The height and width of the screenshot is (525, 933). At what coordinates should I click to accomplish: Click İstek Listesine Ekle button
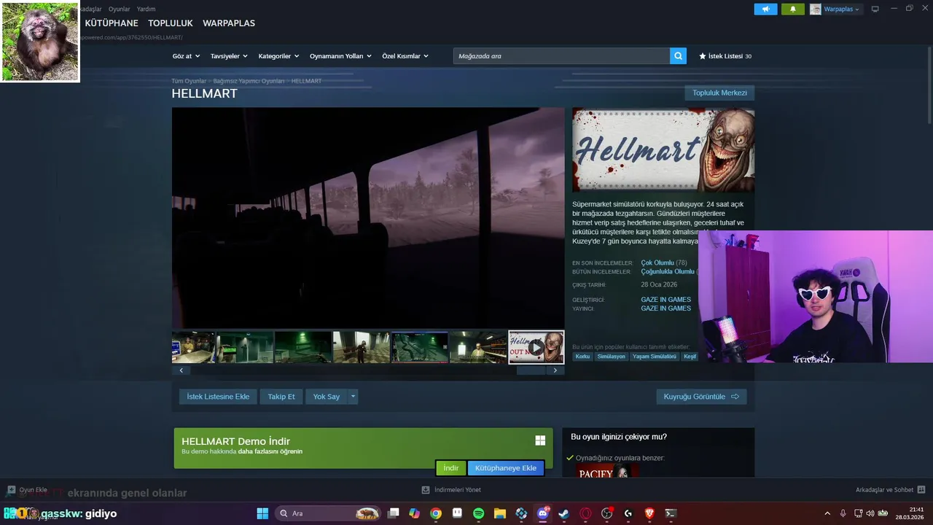(218, 397)
